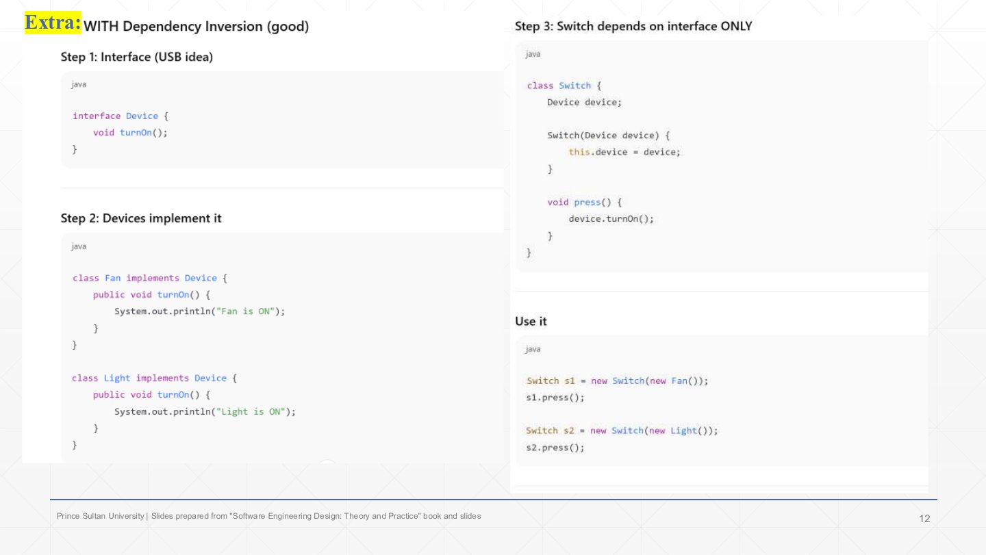The height and width of the screenshot is (555, 986).
Task: Click the Prince Sultan University footer text
Action: click(268, 516)
